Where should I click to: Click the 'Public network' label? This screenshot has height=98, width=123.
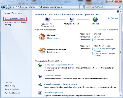click(54, 52)
